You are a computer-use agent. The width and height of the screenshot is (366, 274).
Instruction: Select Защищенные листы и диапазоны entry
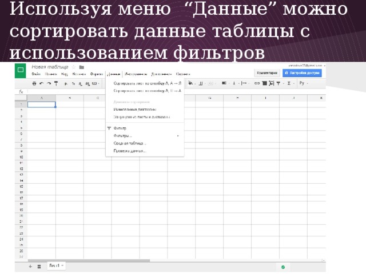(x=145, y=116)
